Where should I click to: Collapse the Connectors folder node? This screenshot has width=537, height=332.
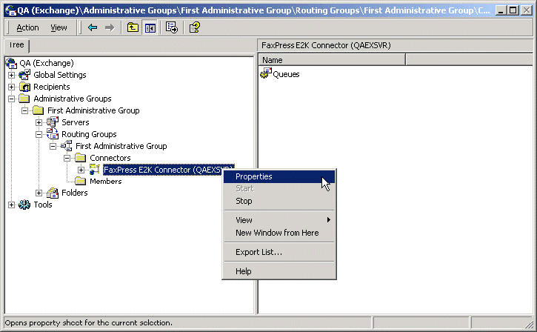pyautogui.click(x=67, y=158)
